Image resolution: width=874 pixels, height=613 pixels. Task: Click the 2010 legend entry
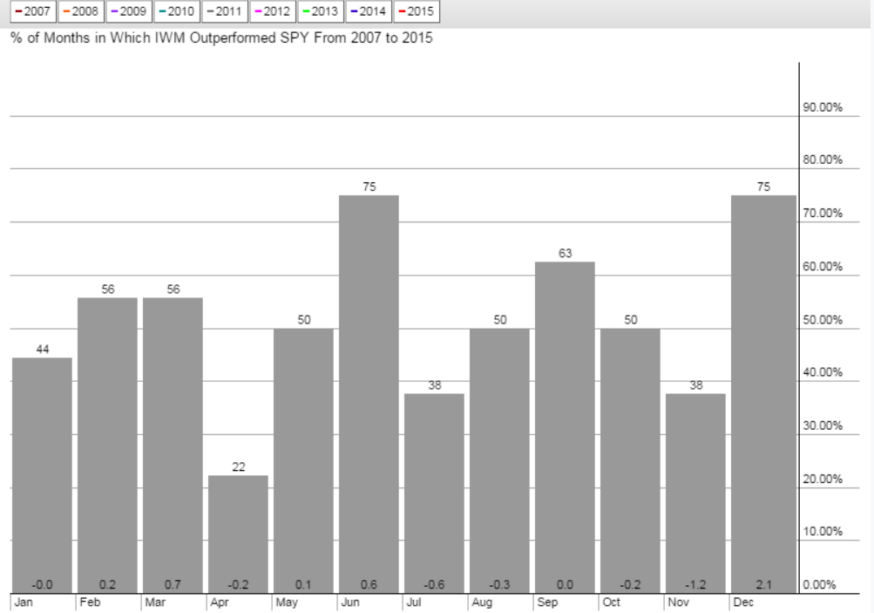(175, 12)
